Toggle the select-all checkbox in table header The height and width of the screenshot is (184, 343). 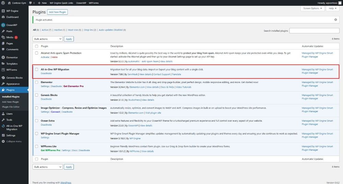coord(36,46)
